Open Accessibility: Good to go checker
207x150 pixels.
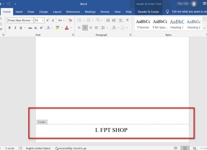coord(71,148)
